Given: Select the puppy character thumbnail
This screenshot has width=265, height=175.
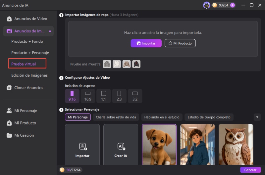Looking at the screenshot, I should (x=159, y=144).
